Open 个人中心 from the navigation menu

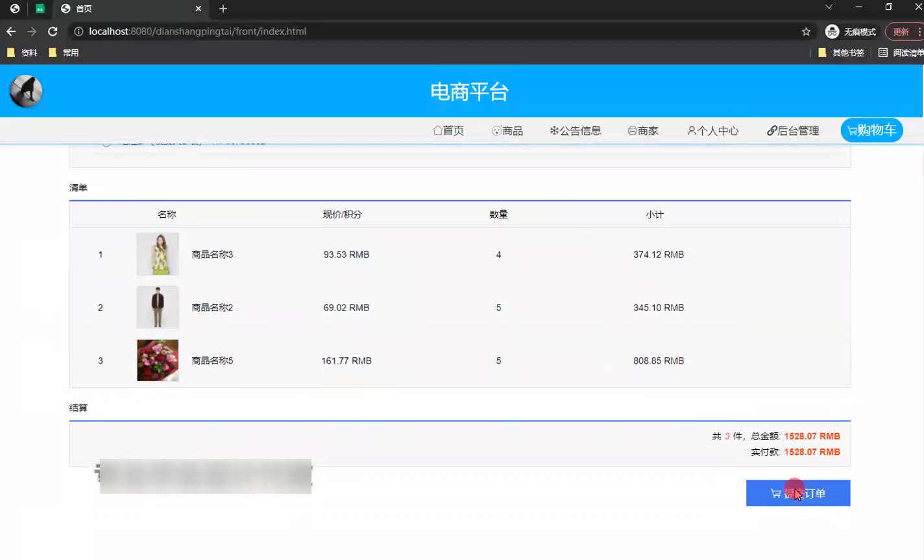point(712,130)
